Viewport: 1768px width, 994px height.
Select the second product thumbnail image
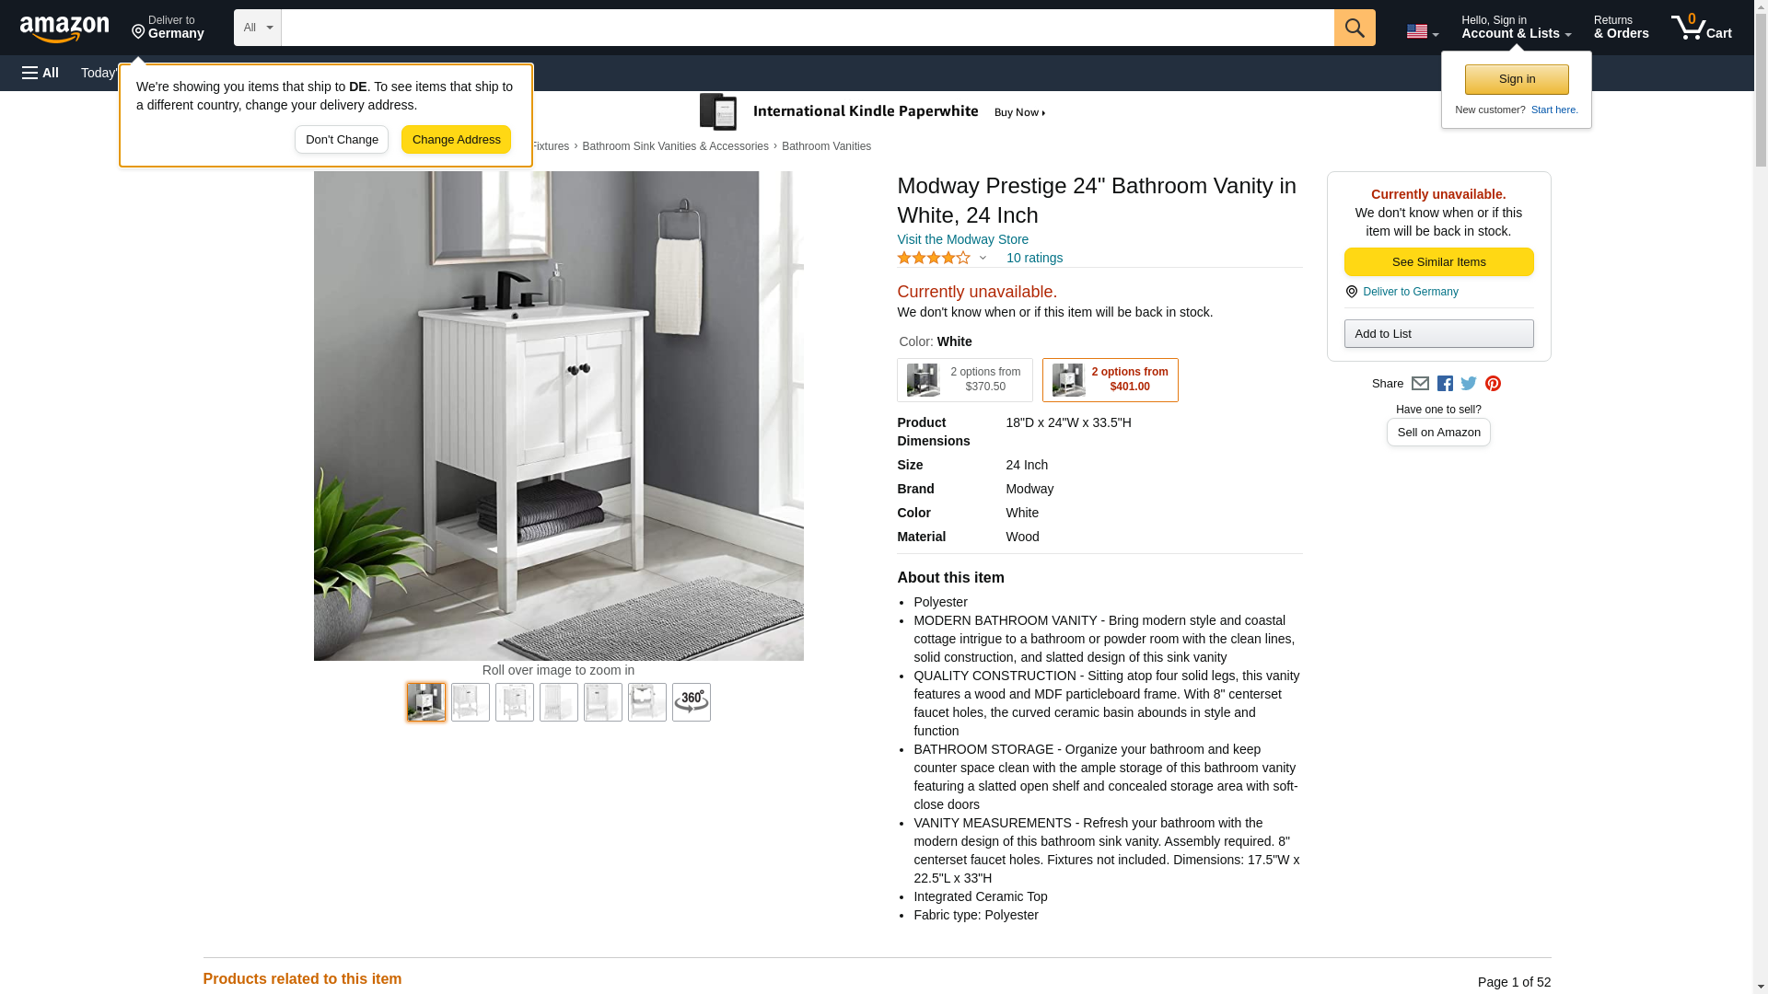[470, 702]
